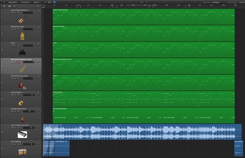
Task: Click the Tyros 4 keyboard icon
Action: pyautogui.click(x=22, y=135)
